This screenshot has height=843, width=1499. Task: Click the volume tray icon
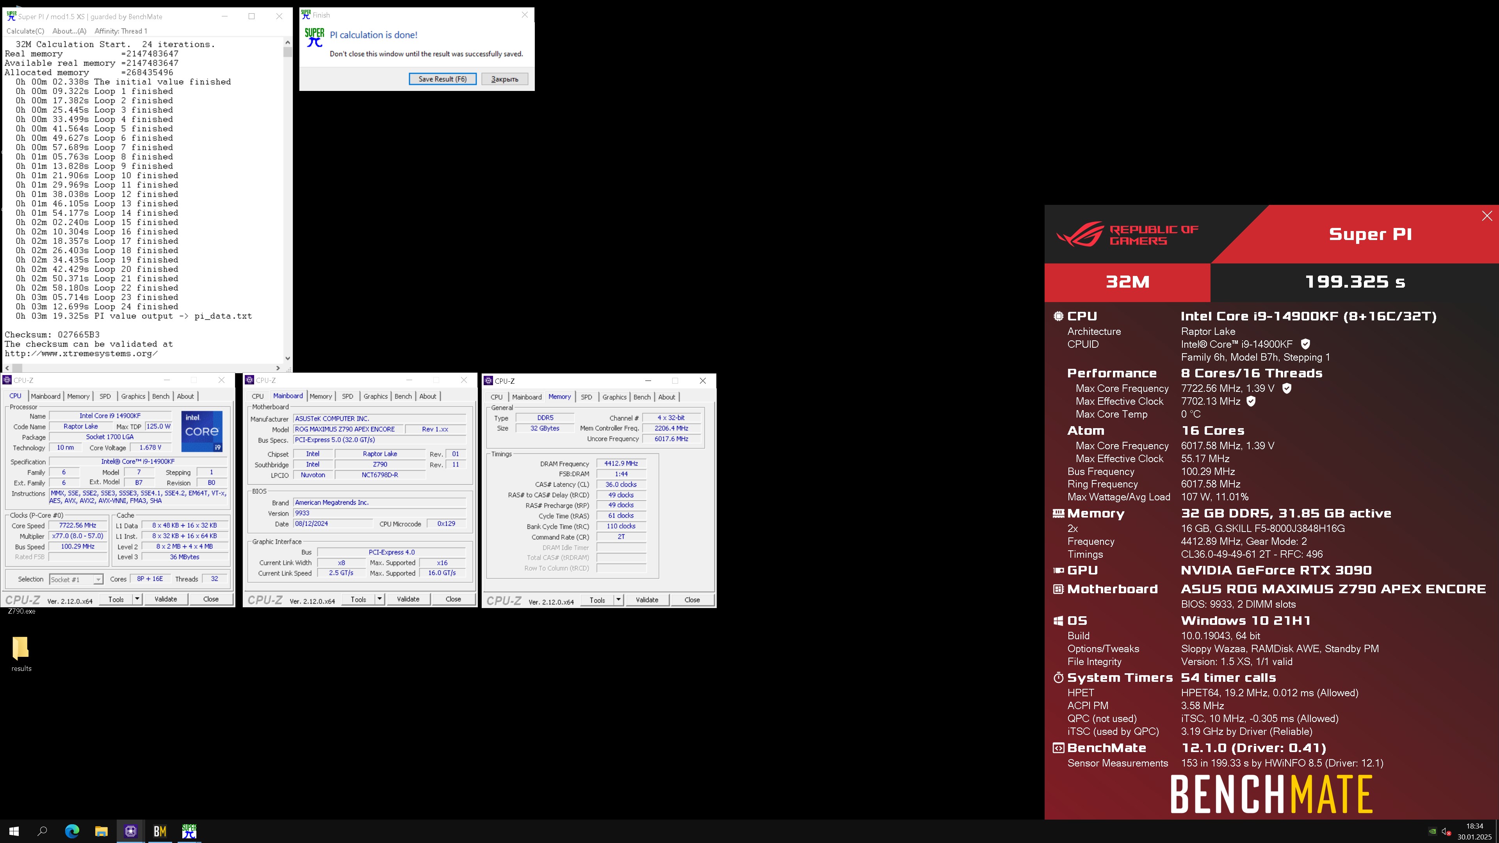[1446, 831]
